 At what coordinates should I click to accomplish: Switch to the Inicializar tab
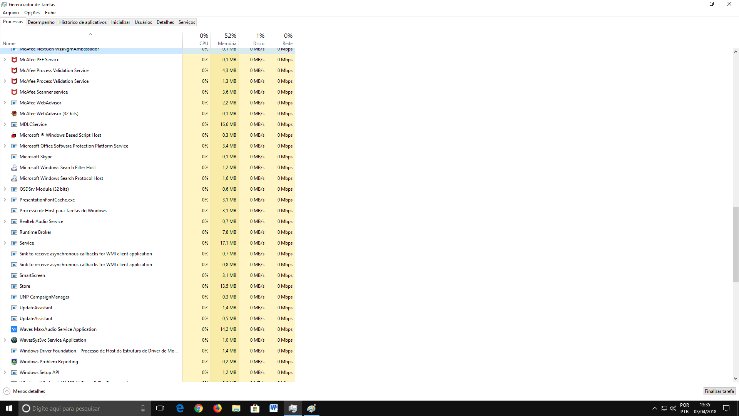(x=120, y=22)
